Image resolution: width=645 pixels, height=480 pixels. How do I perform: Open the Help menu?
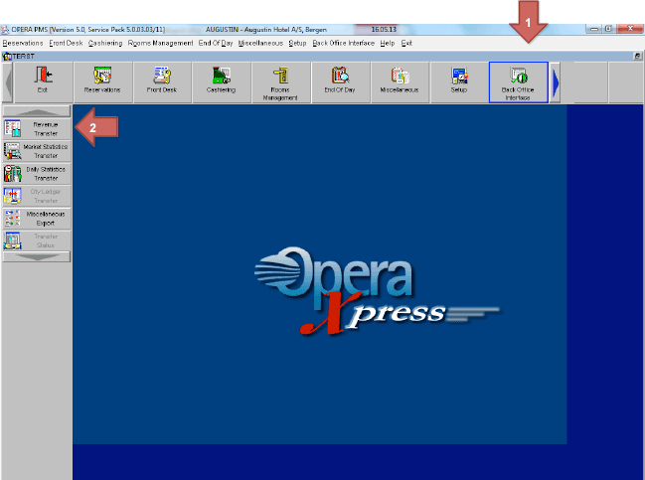point(387,44)
